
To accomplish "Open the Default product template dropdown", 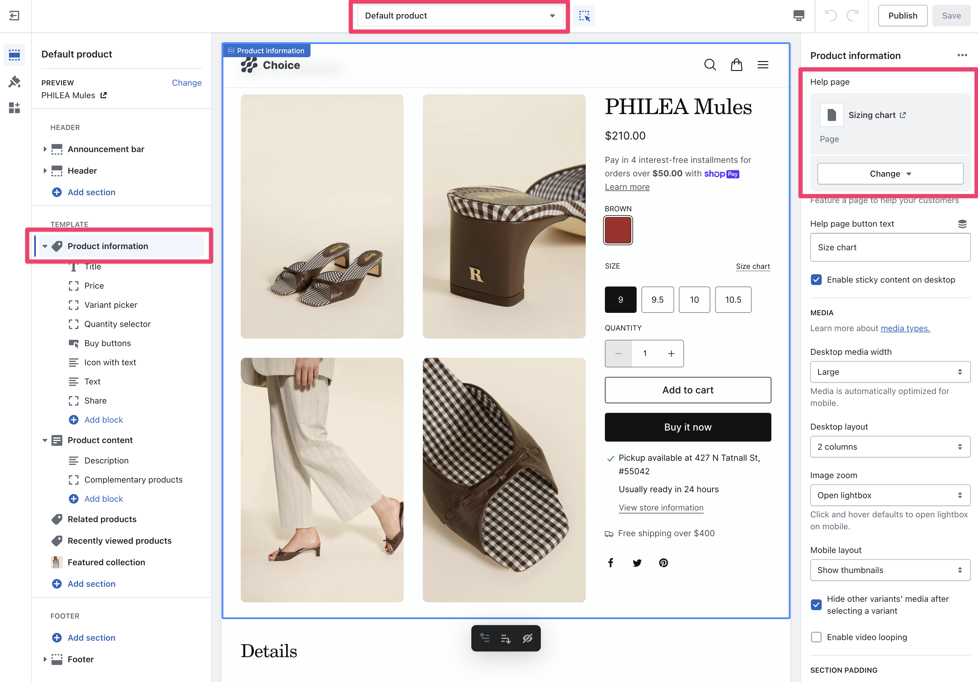I will coord(460,16).
